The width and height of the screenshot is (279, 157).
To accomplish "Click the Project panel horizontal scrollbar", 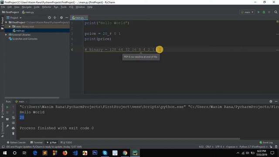I will click(x=32, y=98).
